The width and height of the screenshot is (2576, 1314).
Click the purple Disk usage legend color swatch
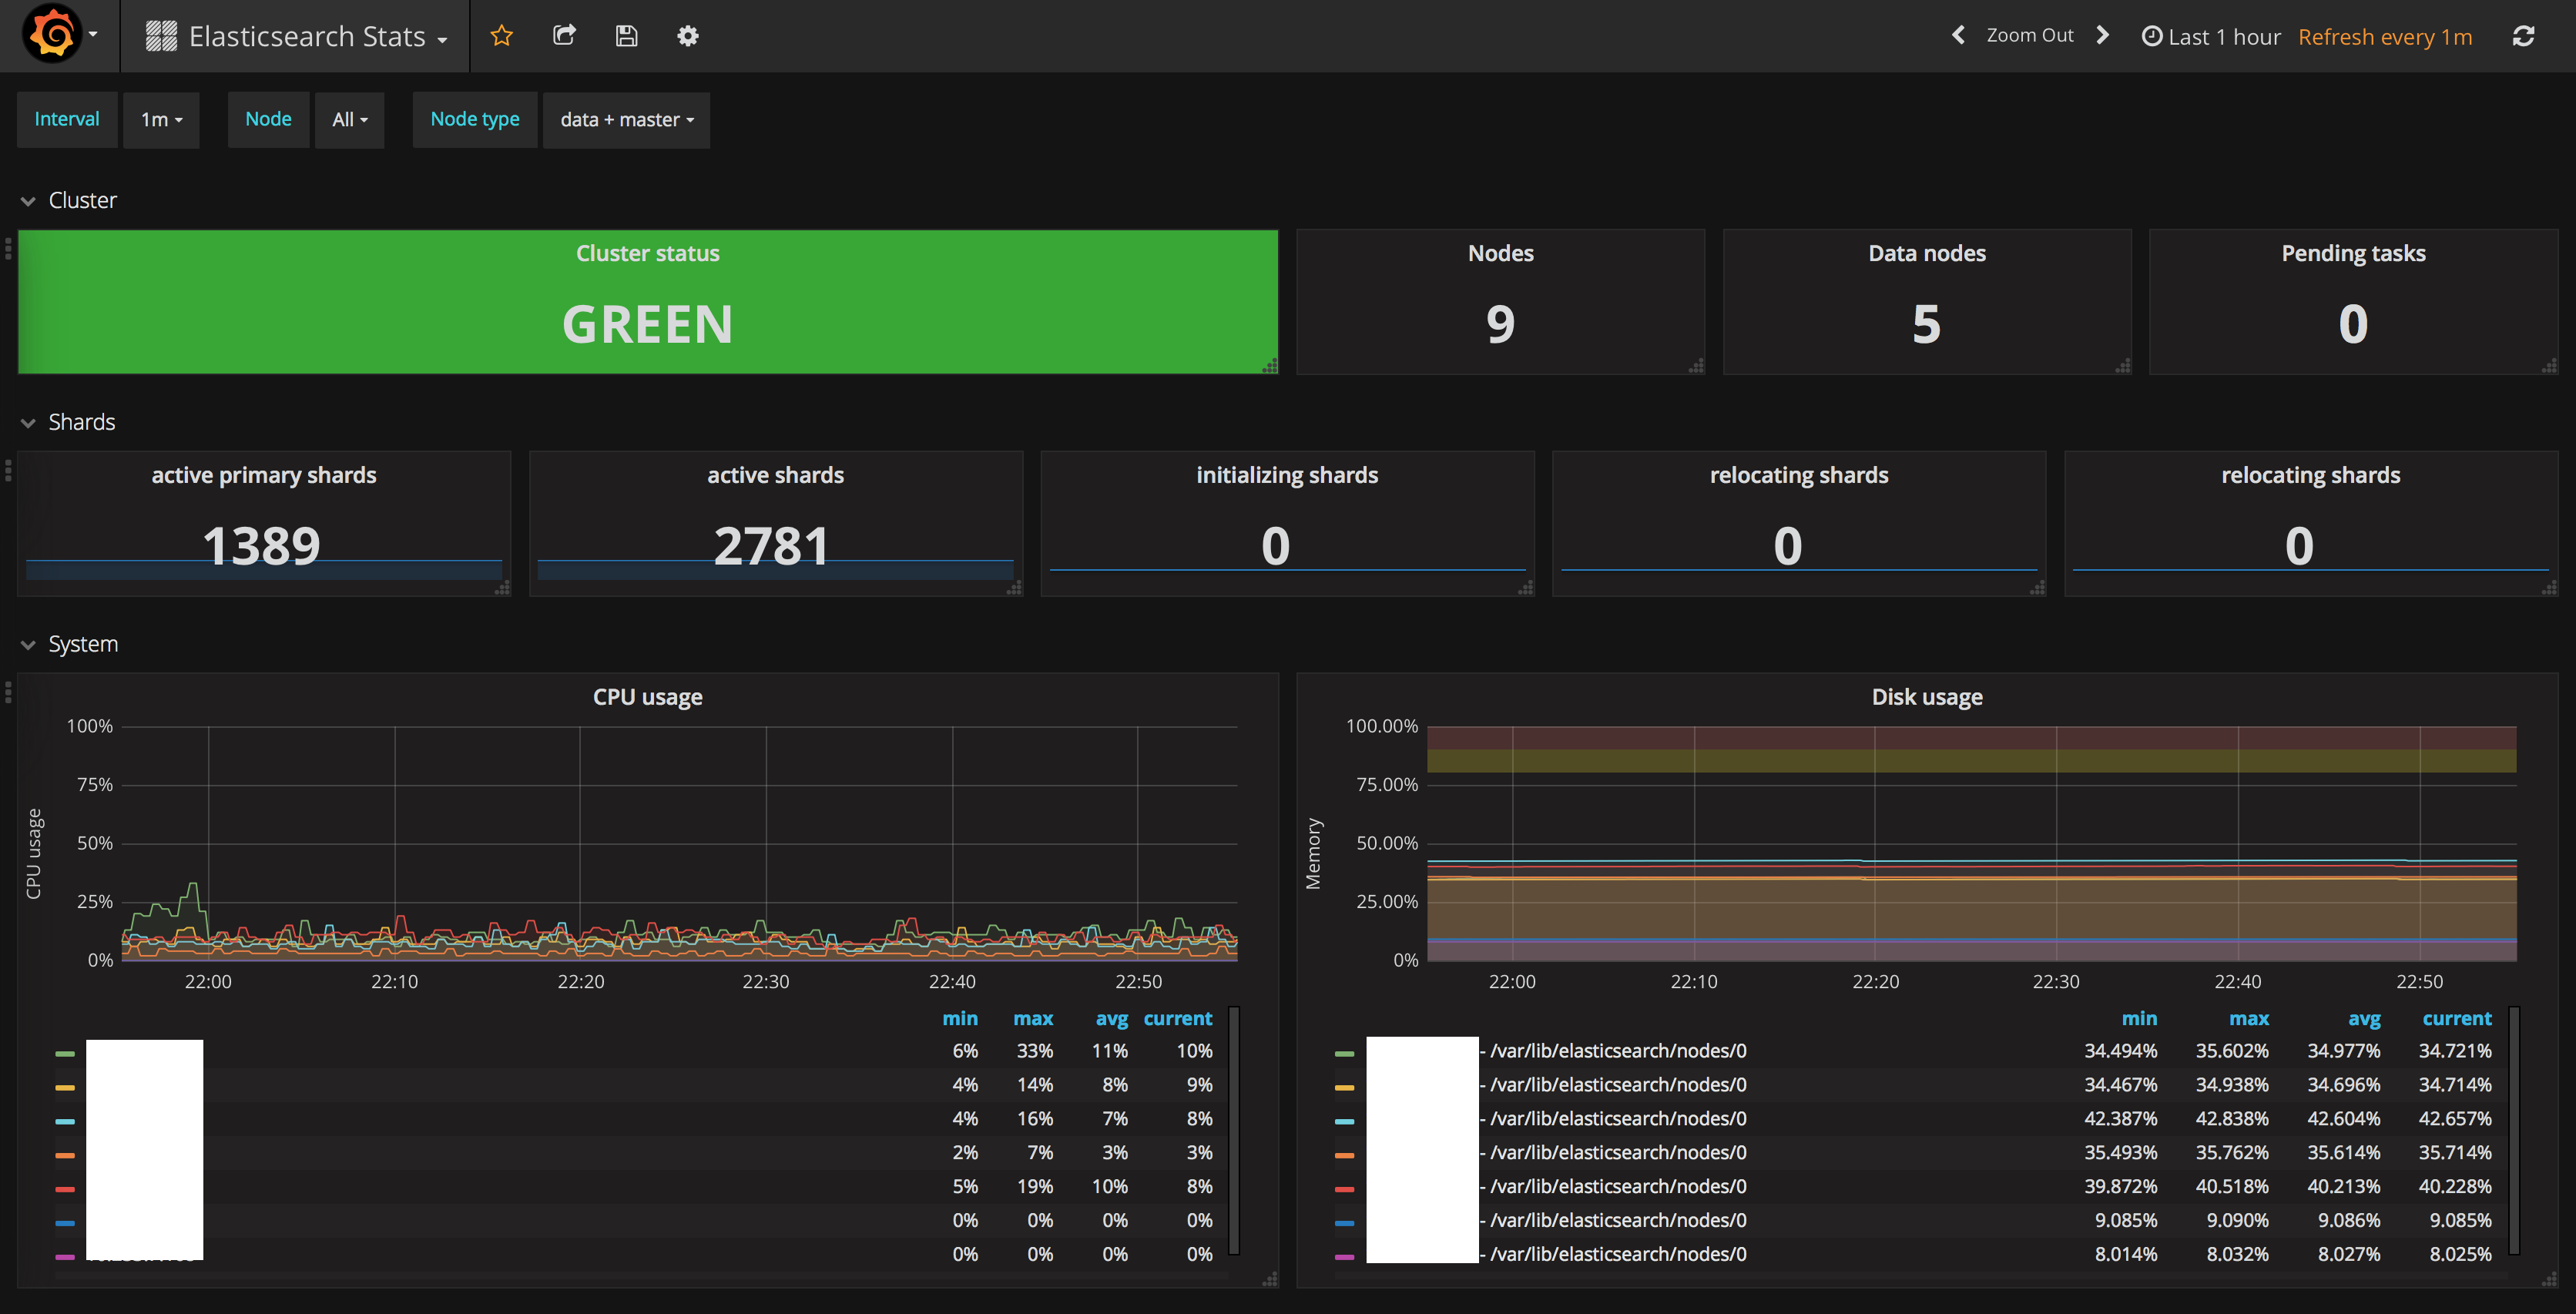[x=1344, y=1256]
